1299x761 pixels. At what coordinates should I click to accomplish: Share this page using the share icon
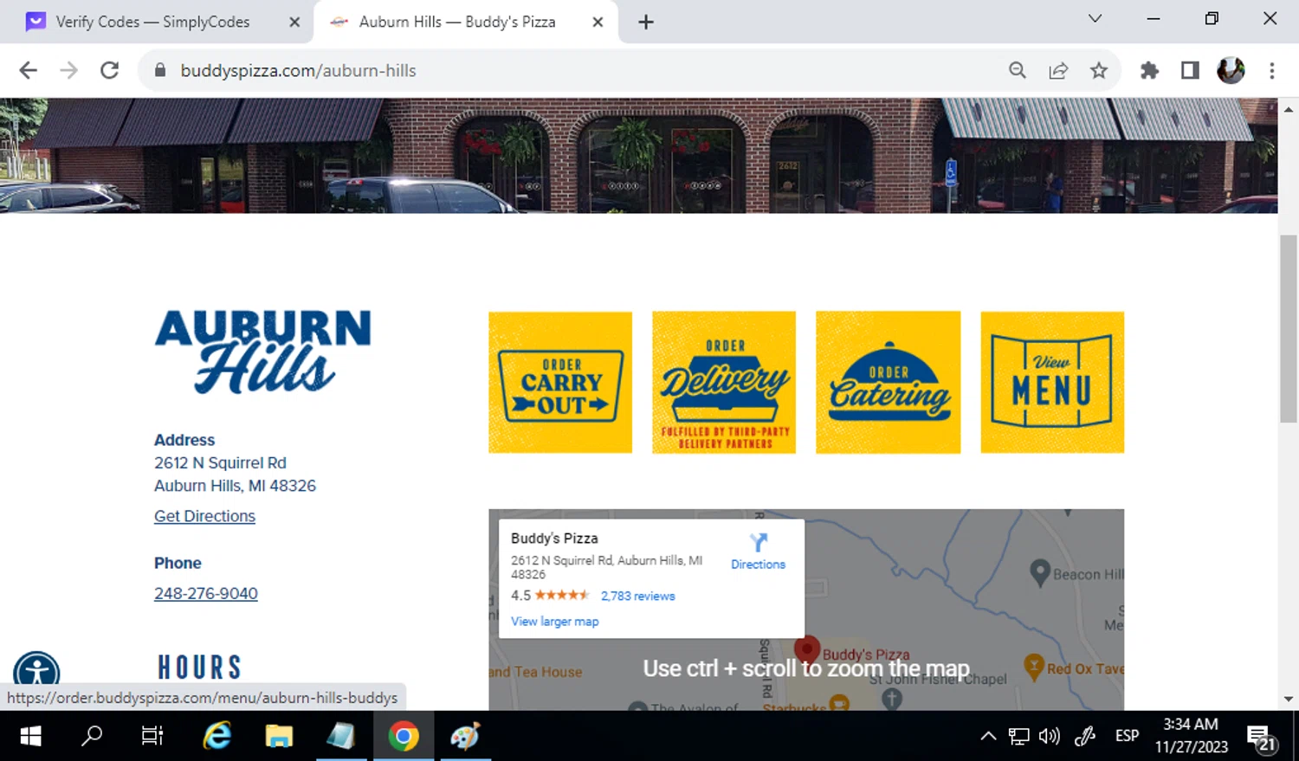[x=1058, y=70]
